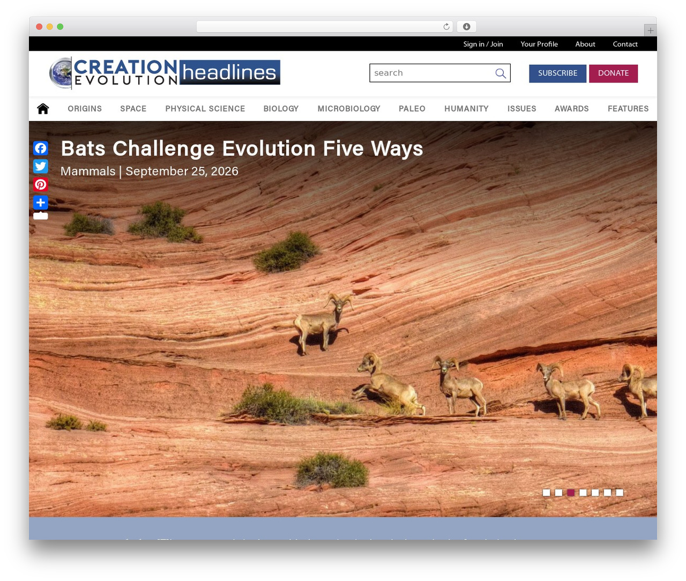Share the page on Twitter
The image size is (686, 581).
(x=41, y=166)
